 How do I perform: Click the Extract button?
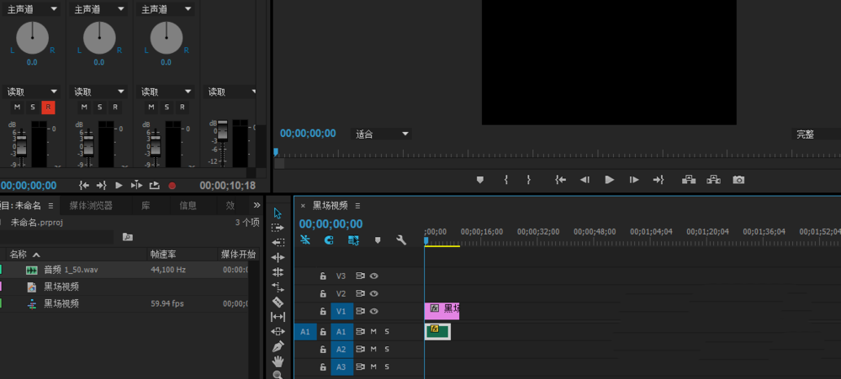[x=713, y=180]
